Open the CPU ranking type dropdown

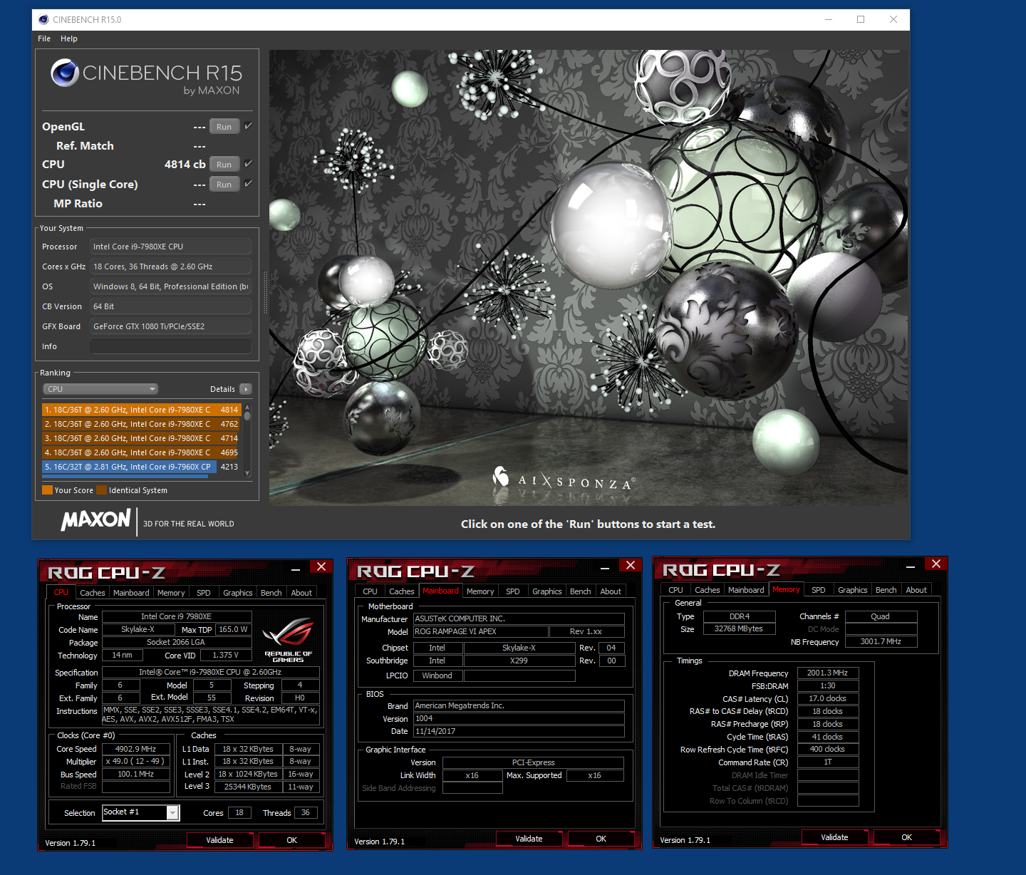(x=100, y=389)
